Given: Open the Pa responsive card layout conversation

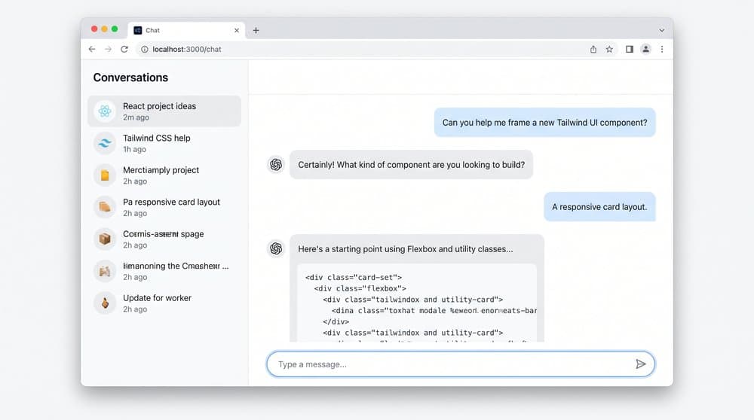Looking at the screenshot, I should [164, 207].
